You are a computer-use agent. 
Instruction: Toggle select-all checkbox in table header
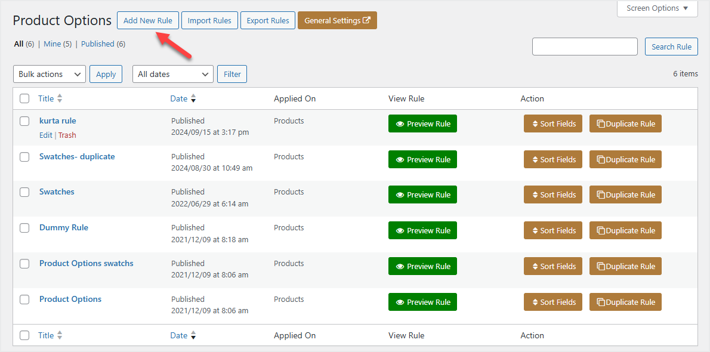click(24, 98)
